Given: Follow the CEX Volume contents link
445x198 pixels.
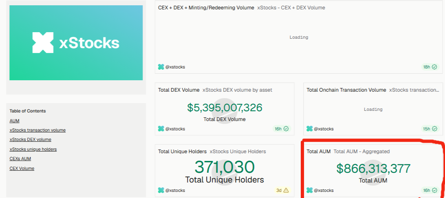Looking at the screenshot, I should coord(22,168).
